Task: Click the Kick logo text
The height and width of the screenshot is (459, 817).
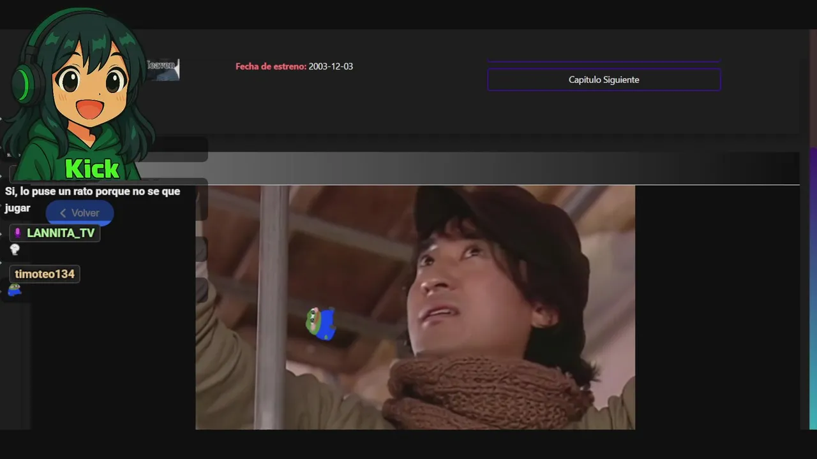Action: [92, 168]
